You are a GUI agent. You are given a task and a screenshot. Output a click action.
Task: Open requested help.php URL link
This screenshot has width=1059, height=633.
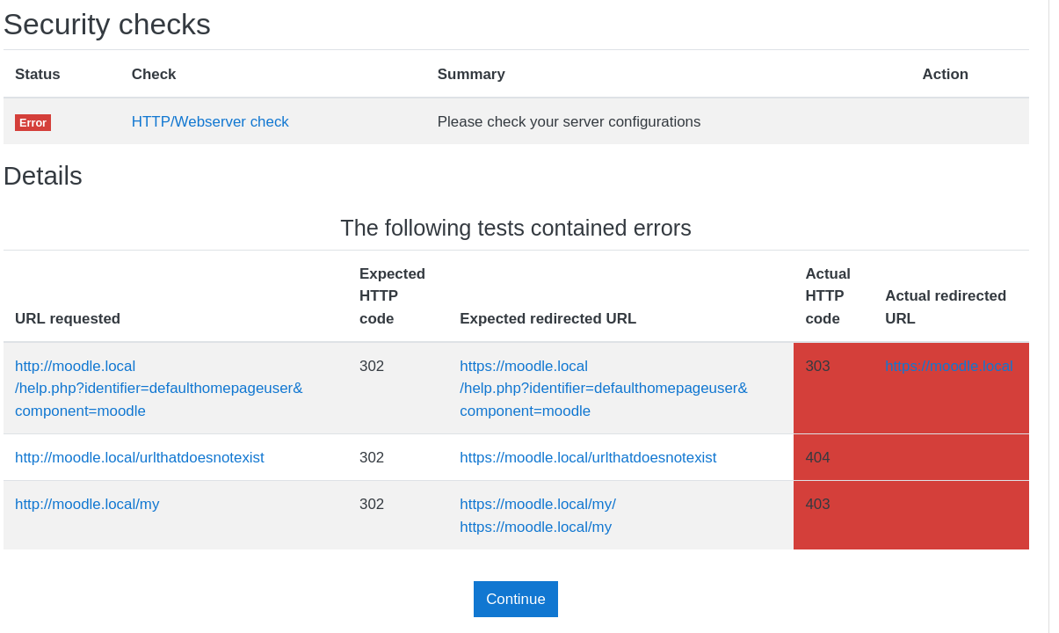click(x=159, y=388)
